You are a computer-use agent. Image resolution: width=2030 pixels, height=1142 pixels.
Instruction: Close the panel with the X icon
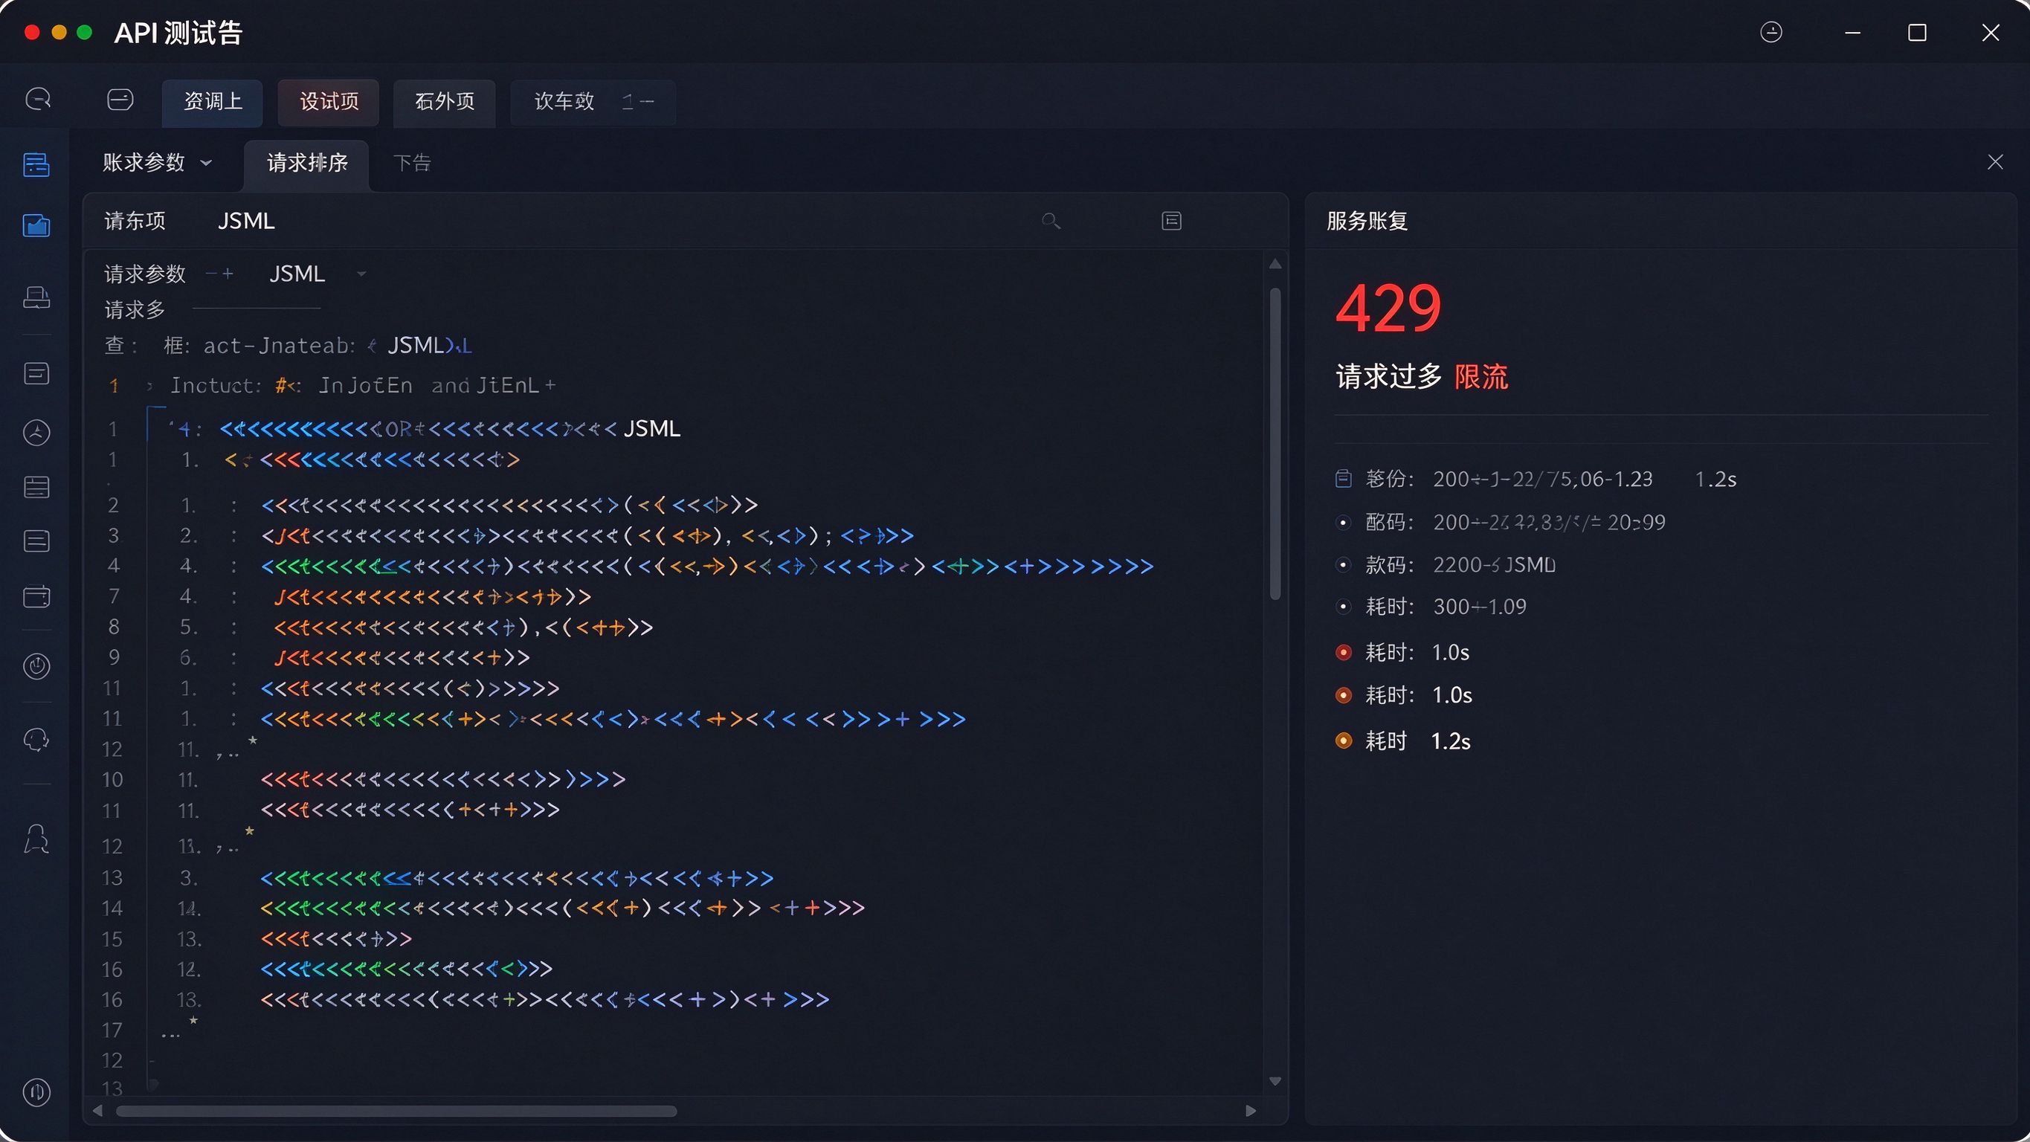pyautogui.click(x=1994, y=162)
